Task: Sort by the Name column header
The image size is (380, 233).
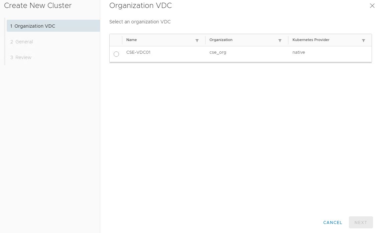Action: pos(132,40)
